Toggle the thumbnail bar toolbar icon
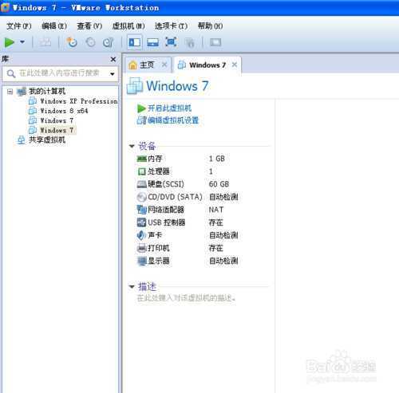Screen dimensions: 399x393 pyautogui.click(x=152, y=42)
